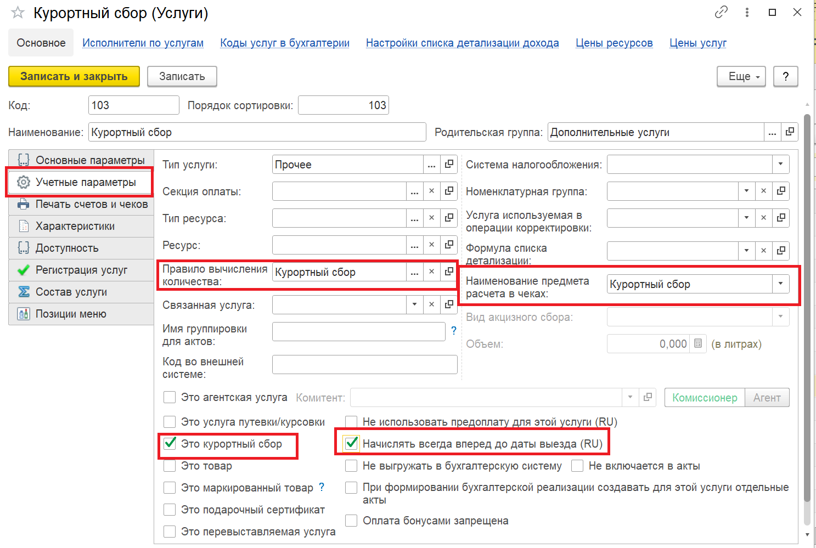This screenshot has width=816, height=548.
Task: Clear the Ресурс field
Action: coord(432,245)
